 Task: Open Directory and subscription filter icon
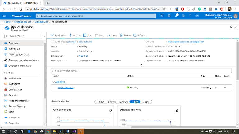click(x=169, y=16)
